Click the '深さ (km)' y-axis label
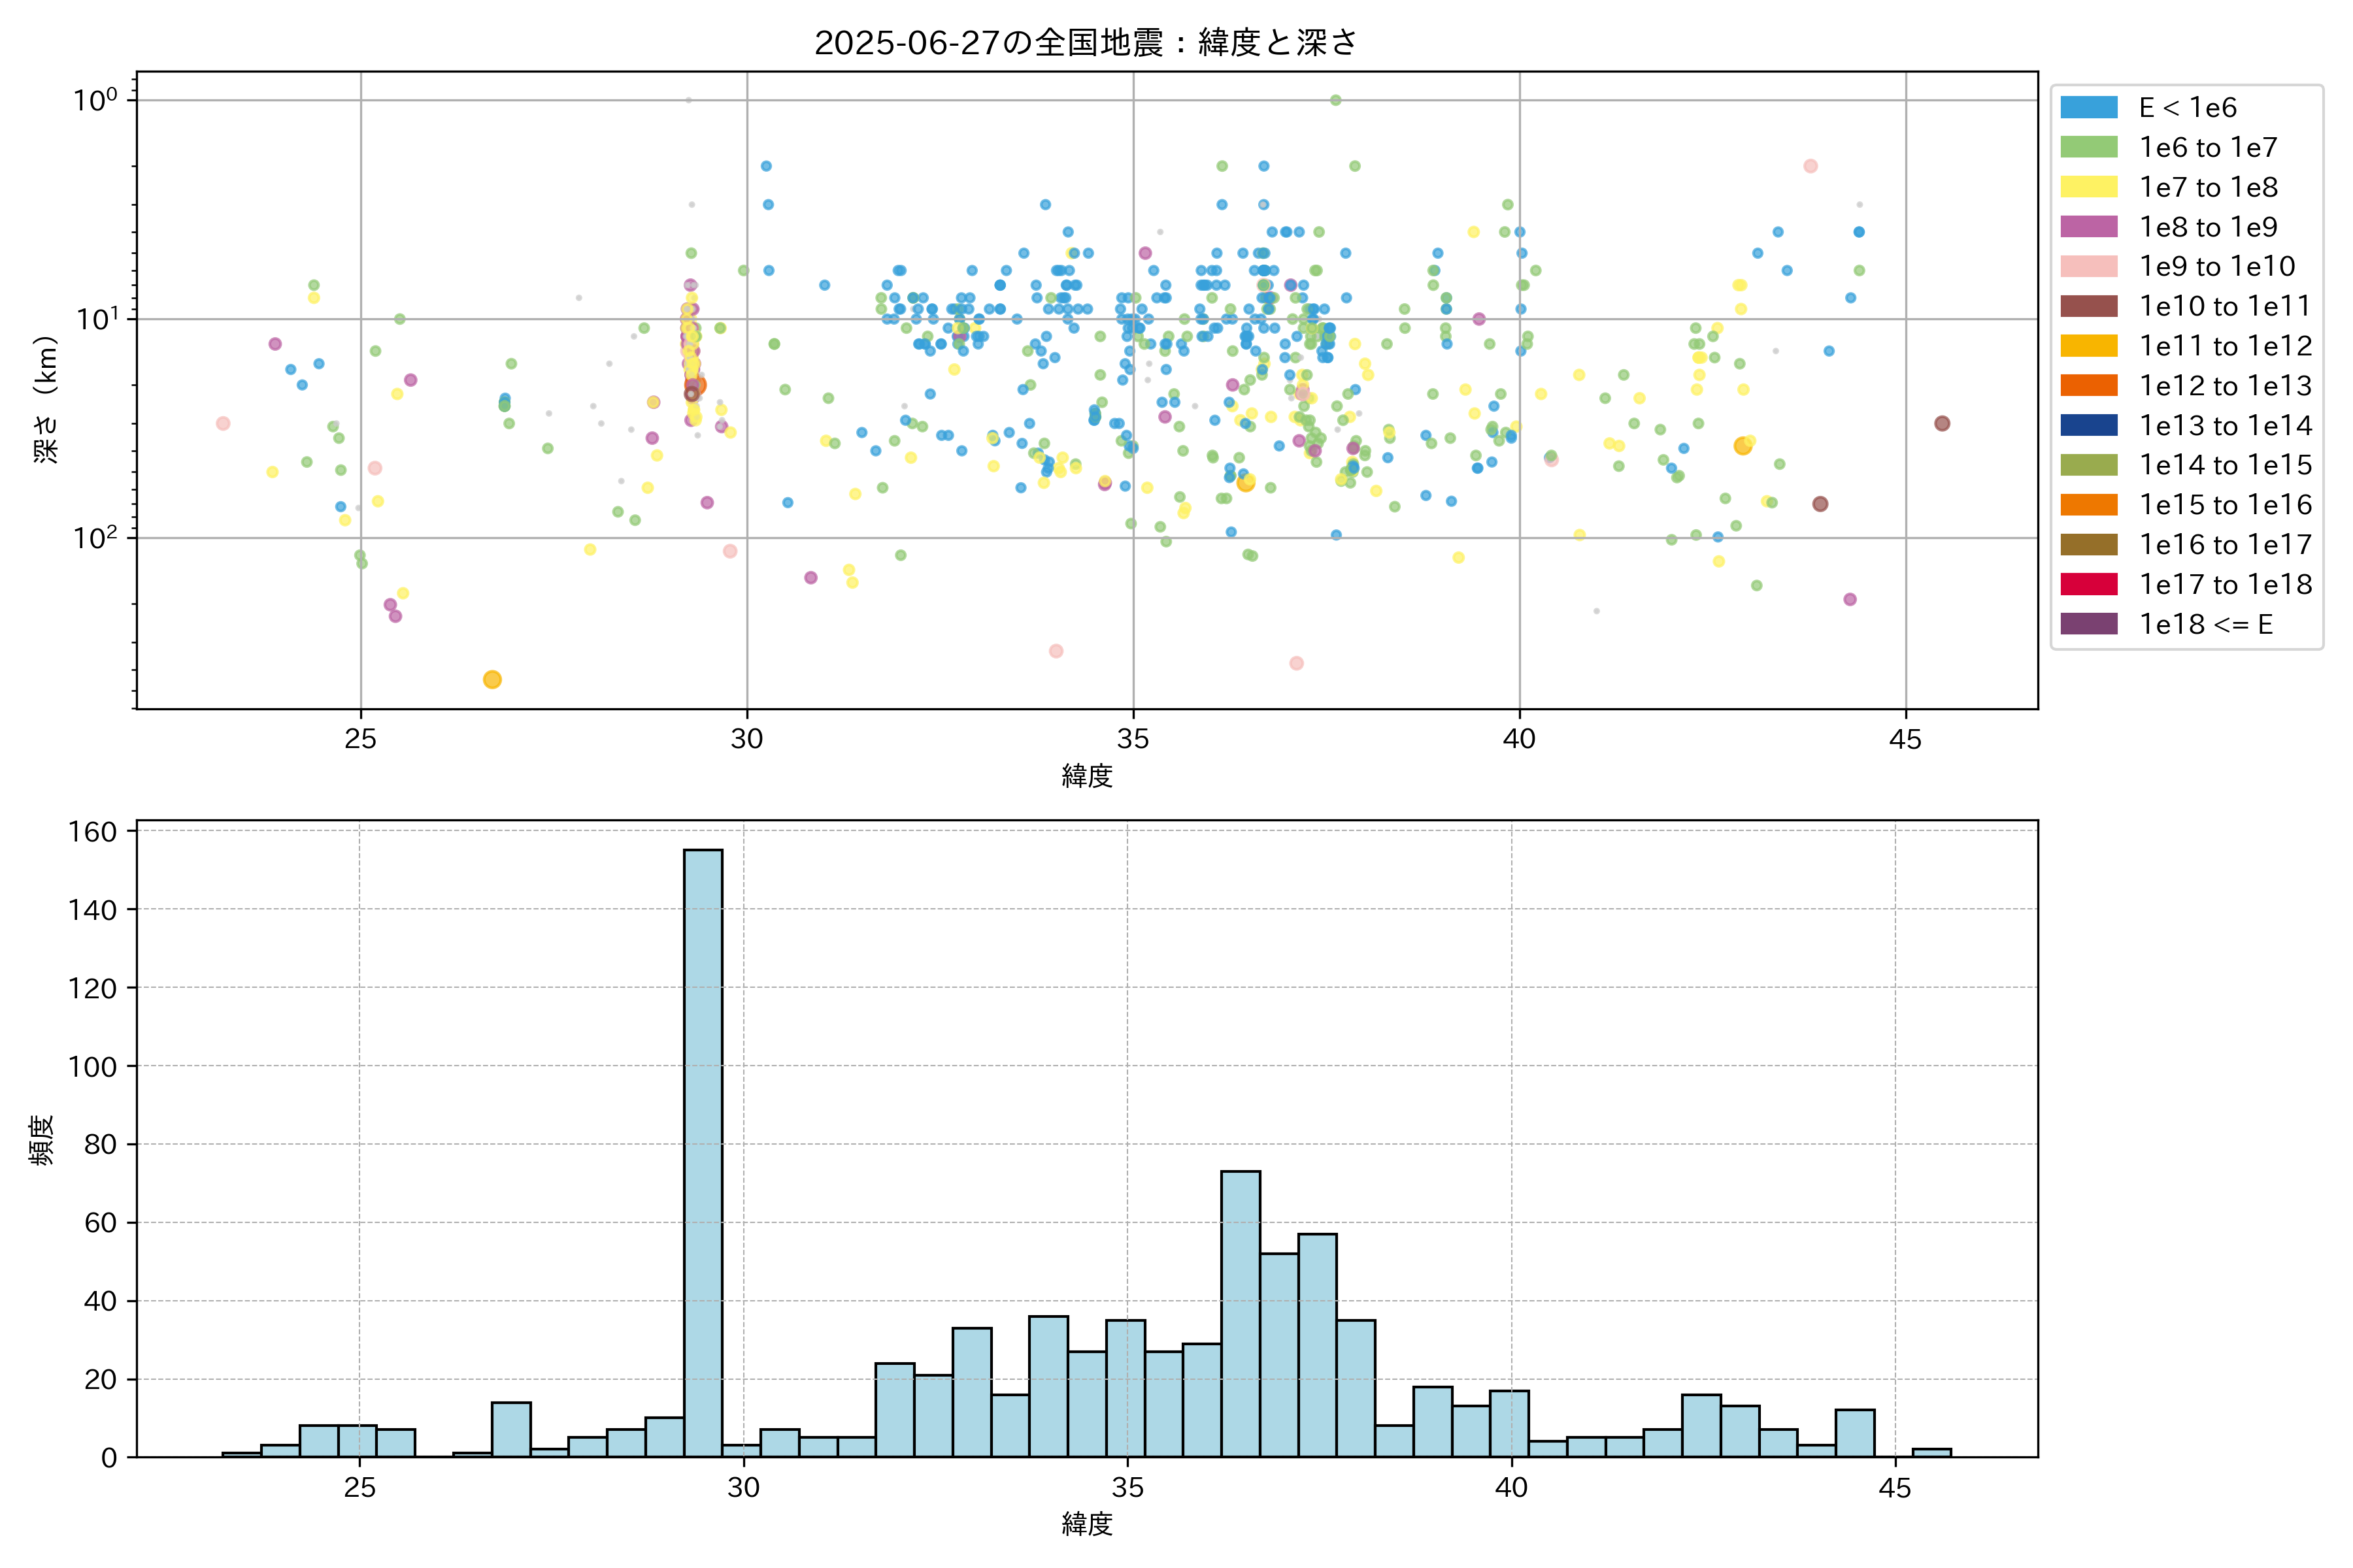Viewport: 2353px width, 1568px height. point(45,399)
